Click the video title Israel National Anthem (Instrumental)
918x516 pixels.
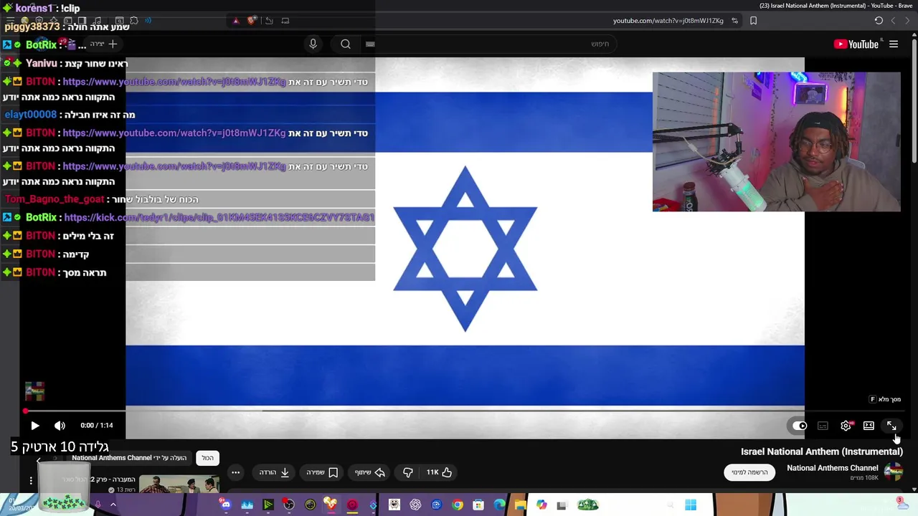coord(822,451)
